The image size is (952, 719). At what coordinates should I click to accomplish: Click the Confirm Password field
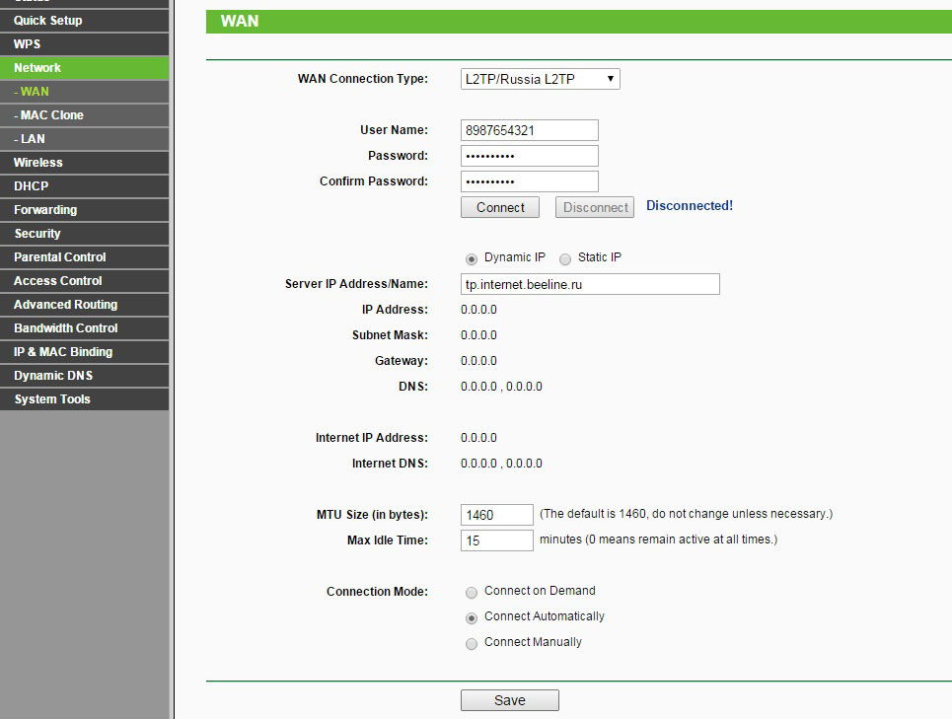point(529,181)
